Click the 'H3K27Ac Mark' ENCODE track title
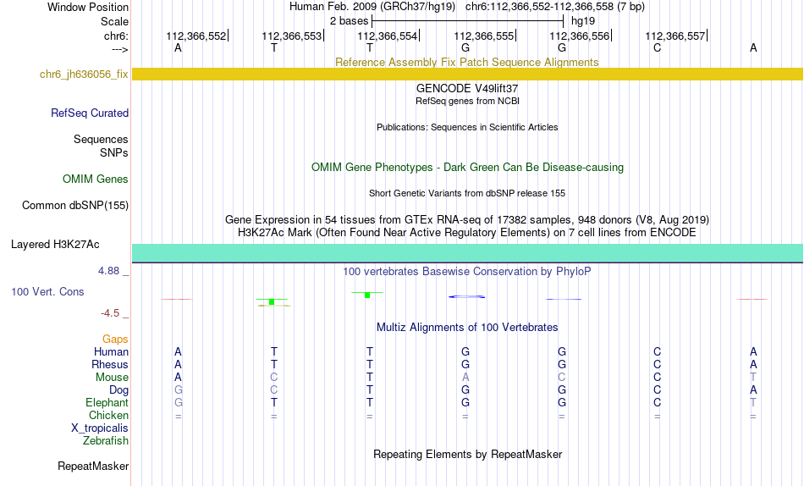The image size is (804, 486). tap(467, 233)
